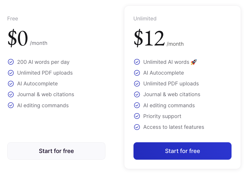Image resolution: width=245 pixels, height=174 pixels.
Task: Click the 200 AI words per day text
Action: click(x=43, y=62)
